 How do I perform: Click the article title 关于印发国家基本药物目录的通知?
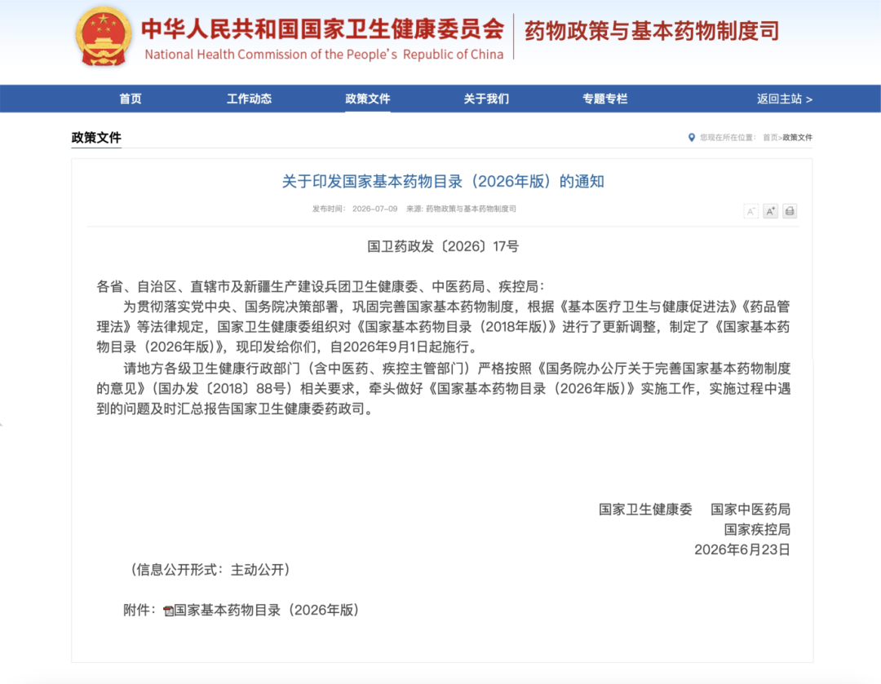[443, 181]
